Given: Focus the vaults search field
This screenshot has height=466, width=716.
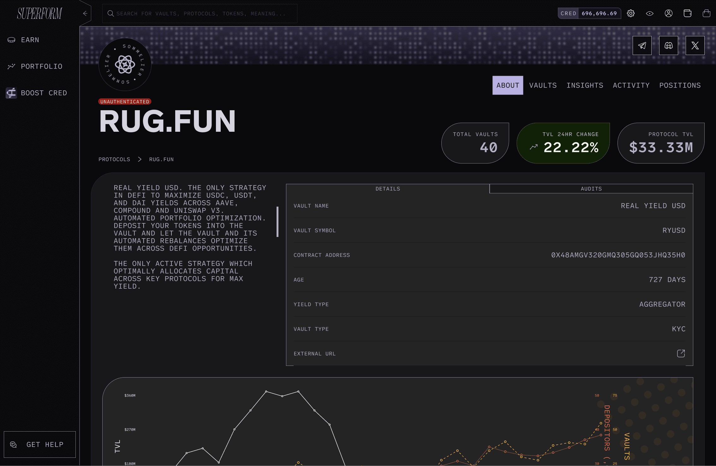Looking at the screenshot, I should [x=200, y=14].
